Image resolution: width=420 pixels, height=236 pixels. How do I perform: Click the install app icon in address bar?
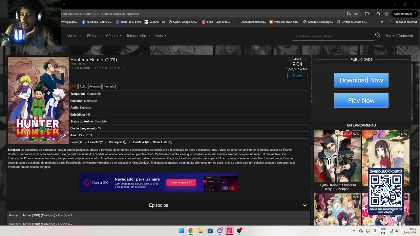point(348,14)
